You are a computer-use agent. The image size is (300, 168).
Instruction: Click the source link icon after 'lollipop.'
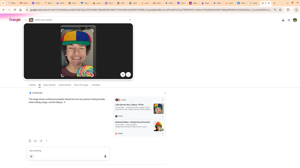(x=65, y=102)
